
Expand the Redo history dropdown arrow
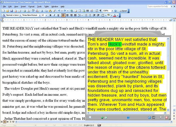pyautogui.click(x=68, y=11)
